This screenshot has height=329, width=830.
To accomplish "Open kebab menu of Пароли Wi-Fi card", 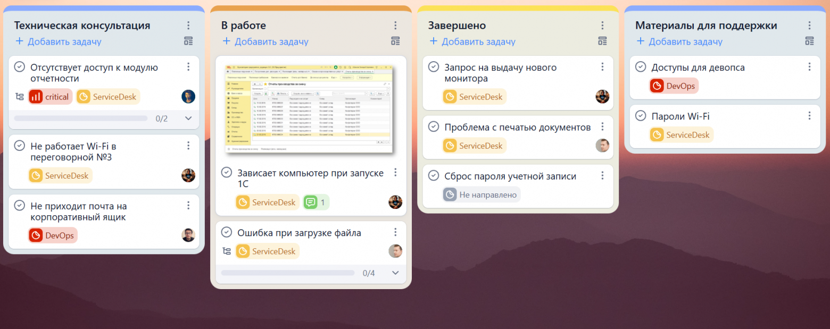I will point(809,115).
